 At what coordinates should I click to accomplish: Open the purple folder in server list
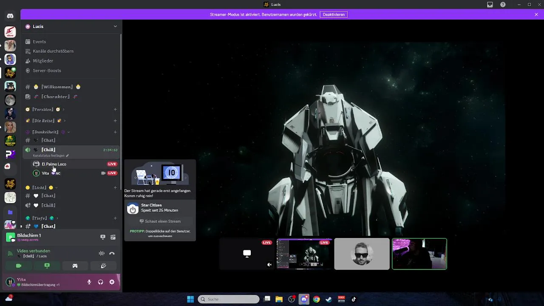click(x=10, y=212)
